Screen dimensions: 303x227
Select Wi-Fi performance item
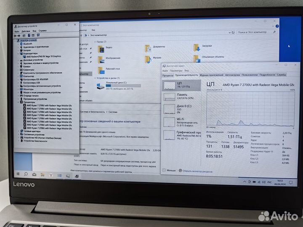tap(181, 122)
